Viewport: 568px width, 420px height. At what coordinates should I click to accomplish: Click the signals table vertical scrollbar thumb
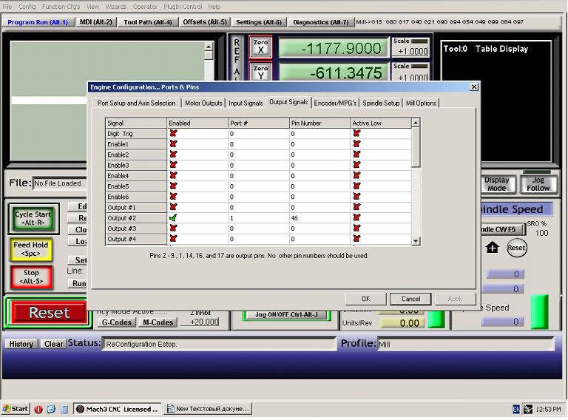(416, 147)
